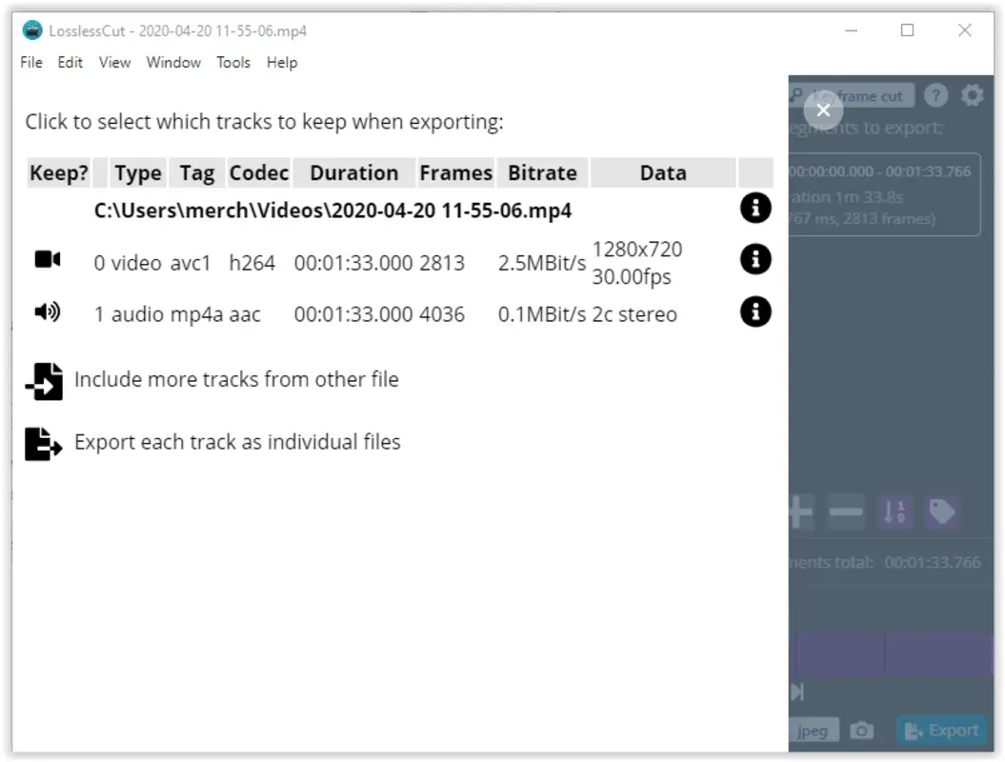Viewport: 1005px width, 762px height.
Task: Show details for the aac audio track info icon
Action: coord(755,312)
